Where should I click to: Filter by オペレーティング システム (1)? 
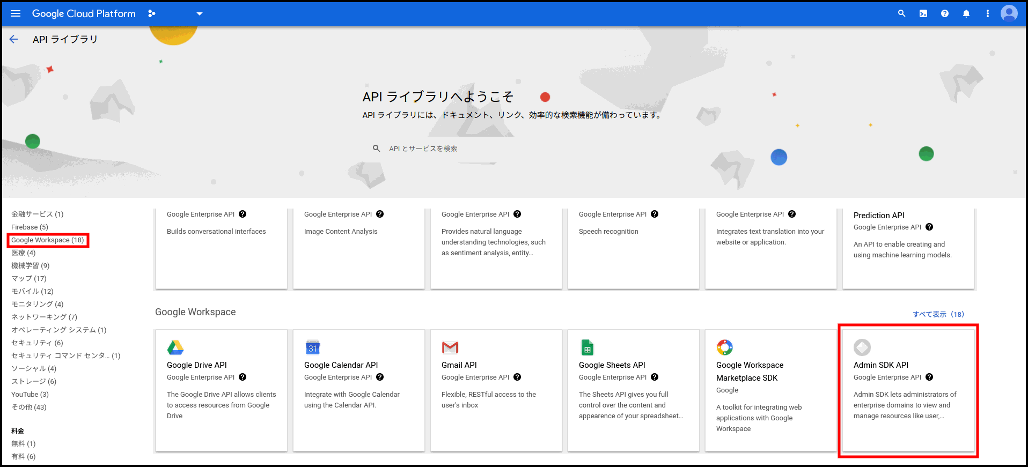pos(59,330)
